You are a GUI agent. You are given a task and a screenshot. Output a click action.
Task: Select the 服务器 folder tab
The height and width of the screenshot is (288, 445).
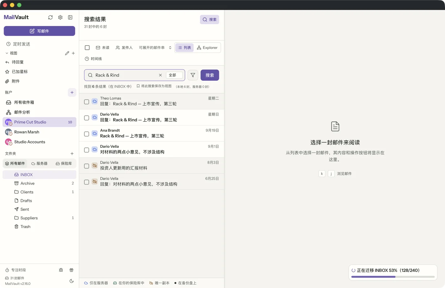[x=40, y=163]
